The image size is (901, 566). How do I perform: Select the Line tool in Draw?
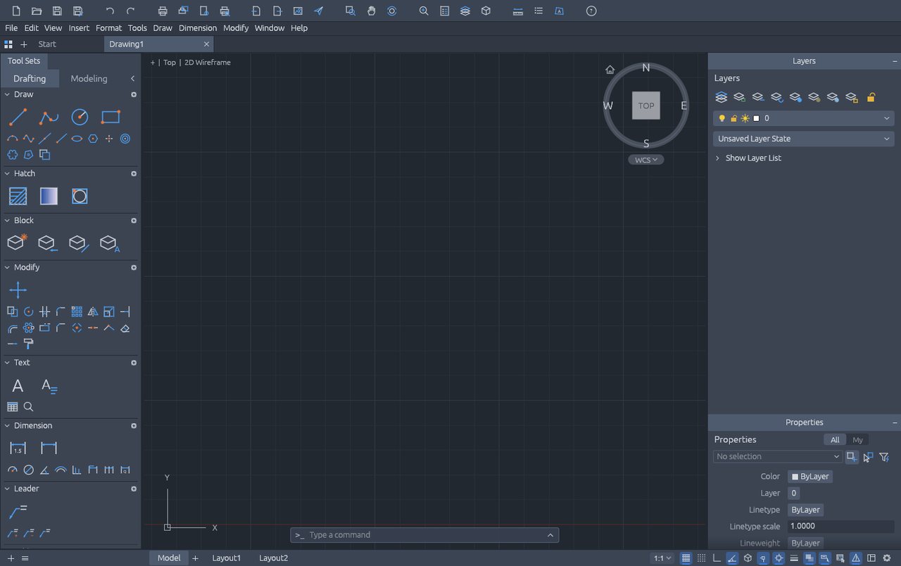(x=18, y=117)
